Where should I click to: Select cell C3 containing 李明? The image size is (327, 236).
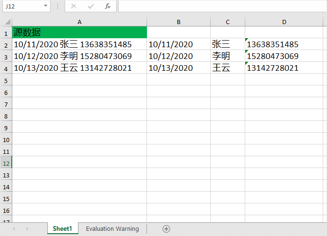228,56
